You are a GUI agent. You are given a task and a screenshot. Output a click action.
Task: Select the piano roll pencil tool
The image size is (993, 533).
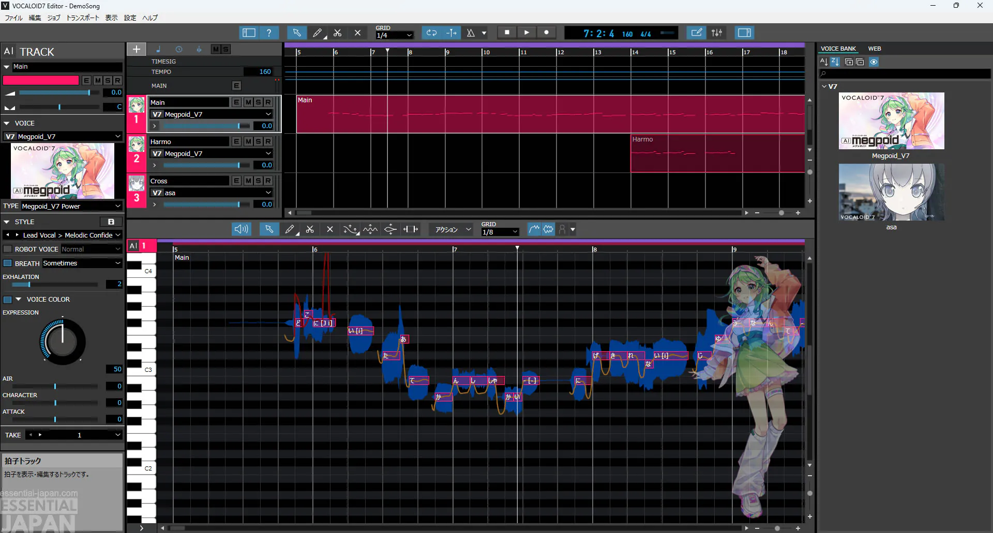pyautogui.click(x=290, y=229)
